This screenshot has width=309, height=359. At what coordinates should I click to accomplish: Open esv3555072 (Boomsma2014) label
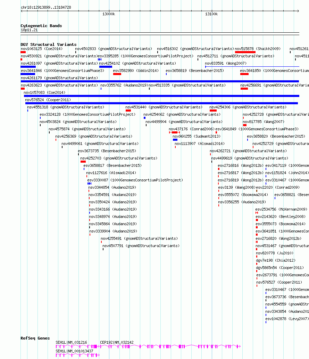243,195
